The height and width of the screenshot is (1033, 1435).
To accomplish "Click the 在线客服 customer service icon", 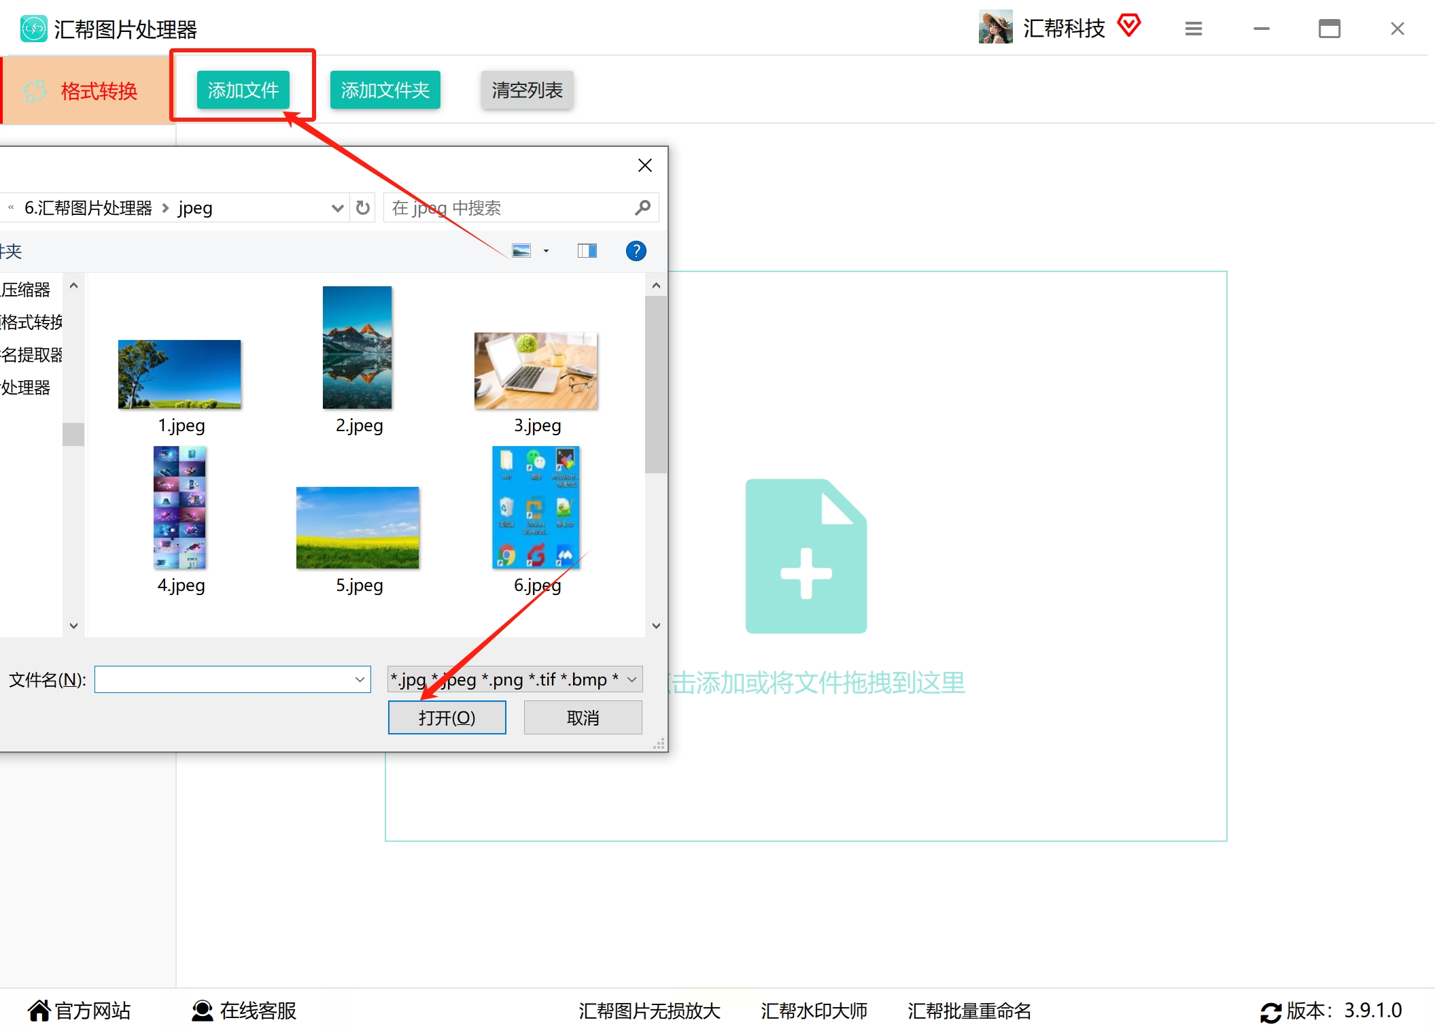I will [x=202, y=1011].
